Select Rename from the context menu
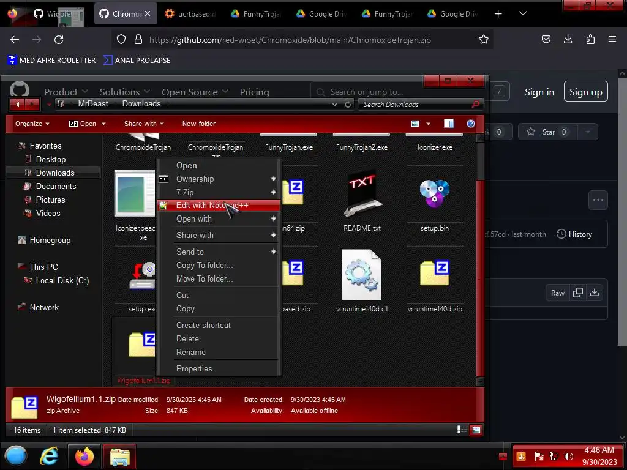Image resolution: width=627 pixels, height=470 pixels. tap(219, 352)
